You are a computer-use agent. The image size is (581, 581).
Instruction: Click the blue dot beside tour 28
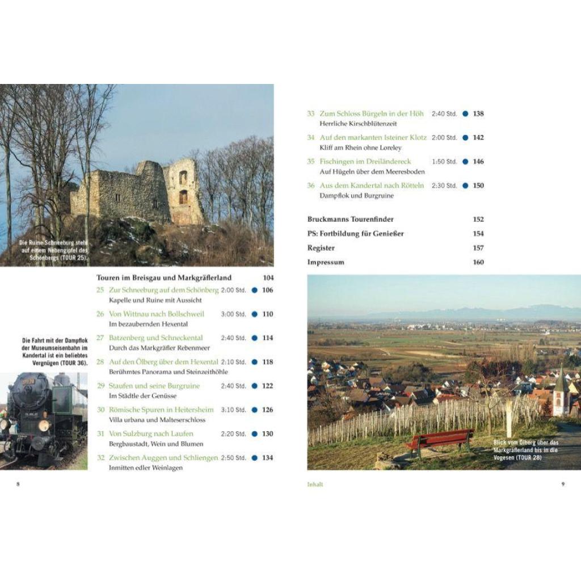pos(255,362)
